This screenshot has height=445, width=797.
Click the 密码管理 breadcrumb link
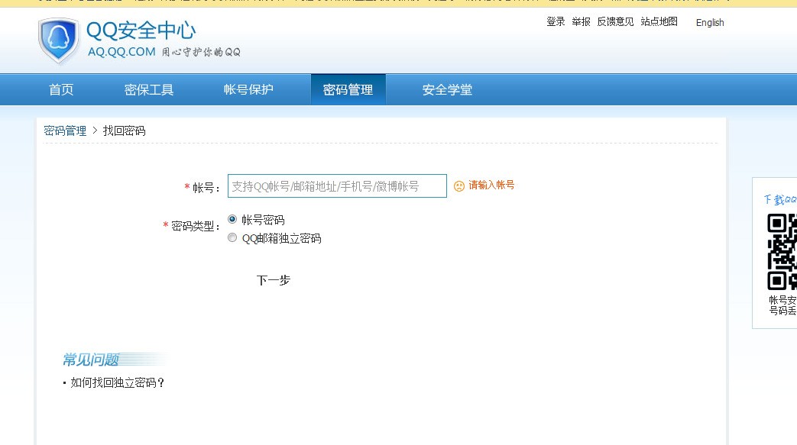[x=65, y=131]
